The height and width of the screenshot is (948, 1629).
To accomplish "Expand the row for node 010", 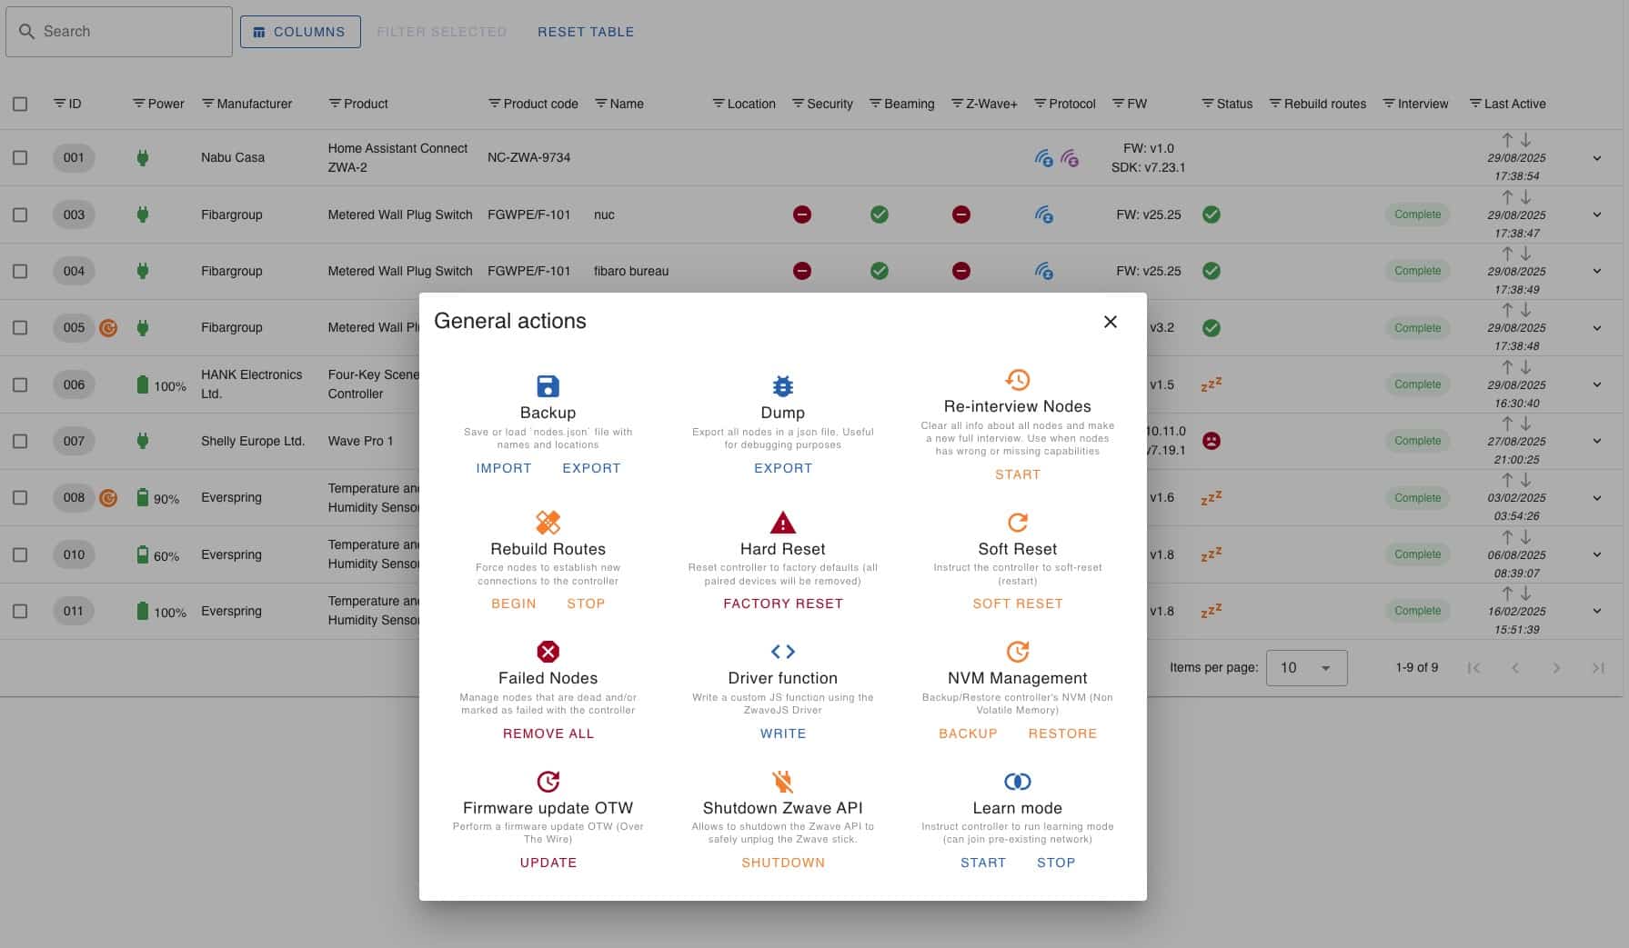I will click(1596, 554).
